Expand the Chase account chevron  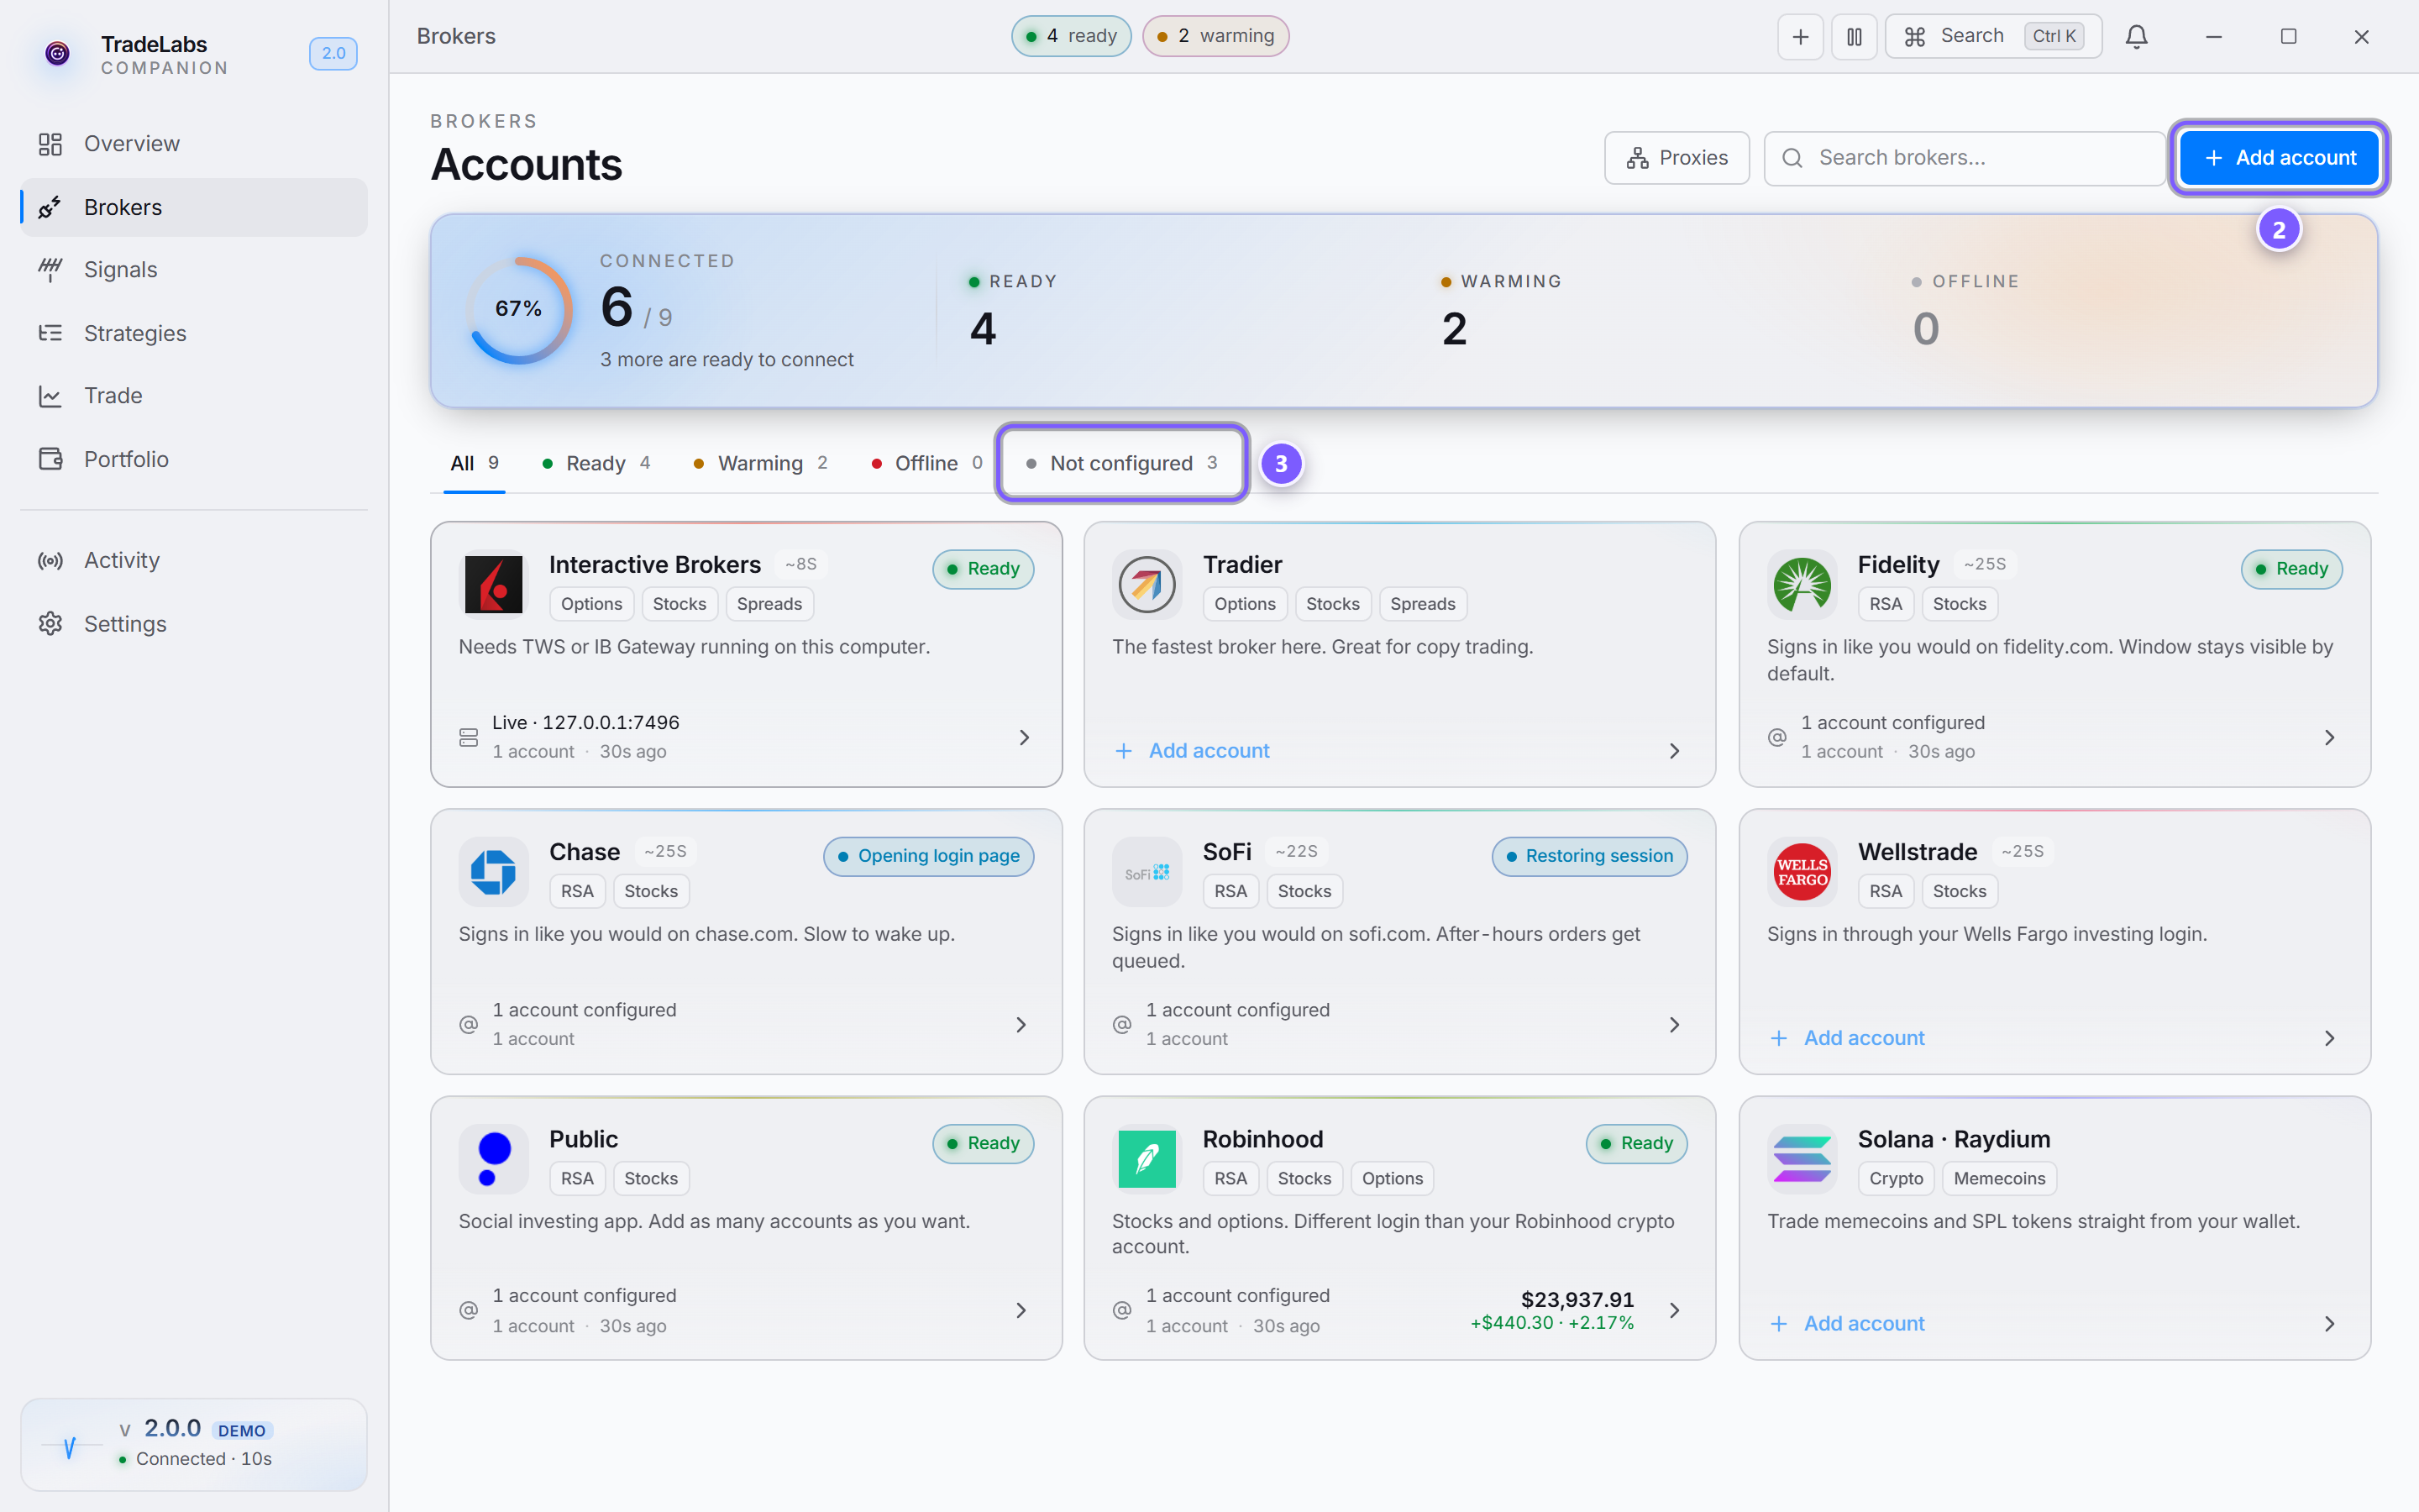1021,1025
